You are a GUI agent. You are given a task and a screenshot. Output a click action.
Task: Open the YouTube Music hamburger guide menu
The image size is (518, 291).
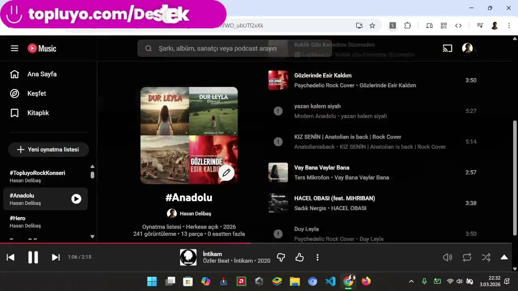(15, 48)
